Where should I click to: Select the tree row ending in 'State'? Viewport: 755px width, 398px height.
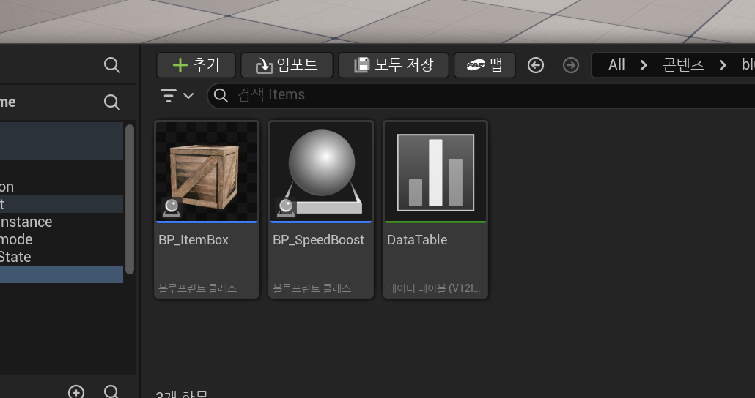click(x=62, y=257)
